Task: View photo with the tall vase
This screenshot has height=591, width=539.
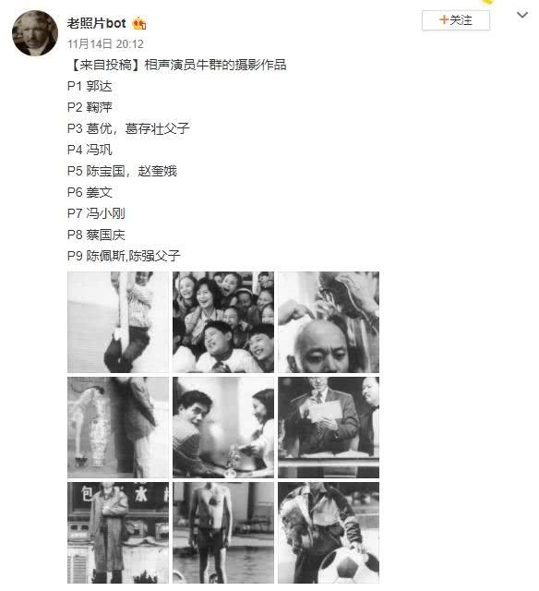Action: (118, 428)
